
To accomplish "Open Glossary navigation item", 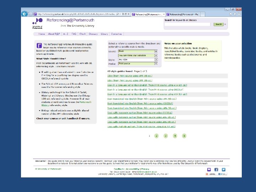I will click(93, 34).
